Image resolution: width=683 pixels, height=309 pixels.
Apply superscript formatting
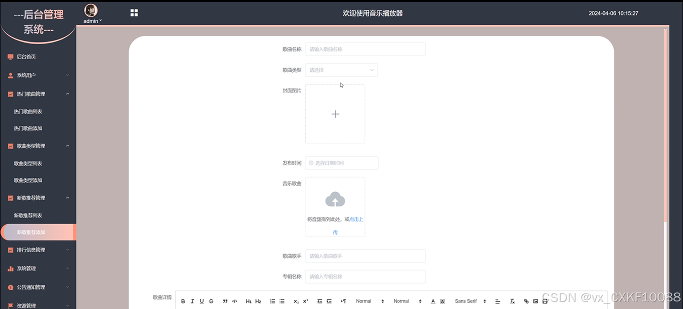305,301
